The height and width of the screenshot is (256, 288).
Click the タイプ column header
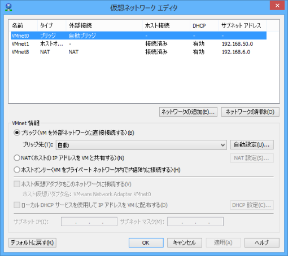[x=51, y=25]
